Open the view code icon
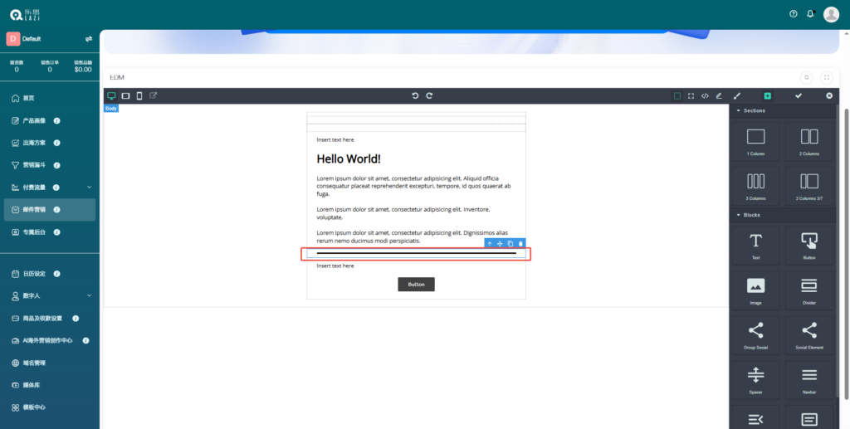This screenshot has height=429, width=850. (705, 96)
